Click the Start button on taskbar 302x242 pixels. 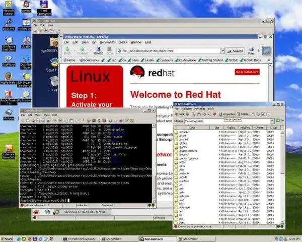coord(7,239)
